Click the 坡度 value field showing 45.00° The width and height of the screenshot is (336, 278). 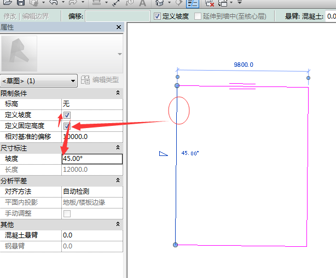[91, 159]
